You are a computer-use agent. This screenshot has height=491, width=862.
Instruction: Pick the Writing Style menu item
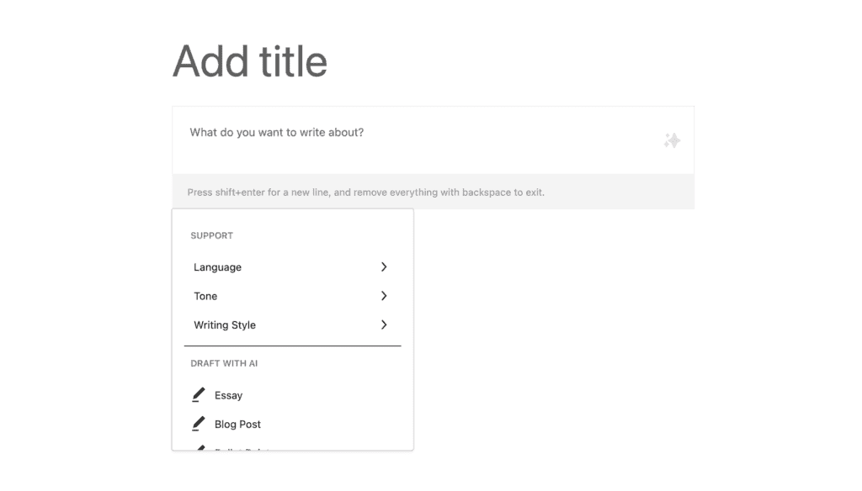pos(292,325)
